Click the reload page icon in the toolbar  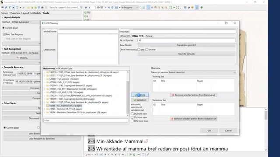(x=112, y=7)
